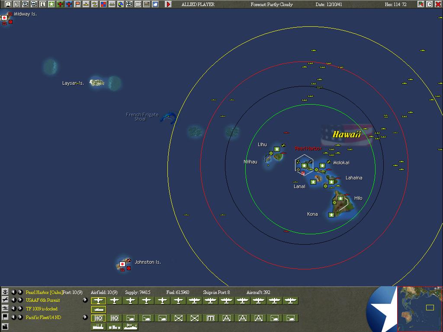Click the world minimap in bottom right
The image size is (443, 332).
pos(420,308)
